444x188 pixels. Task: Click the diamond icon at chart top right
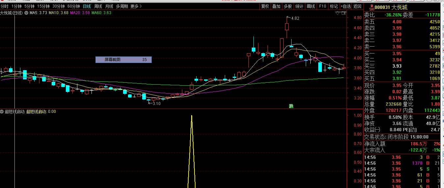337,13
